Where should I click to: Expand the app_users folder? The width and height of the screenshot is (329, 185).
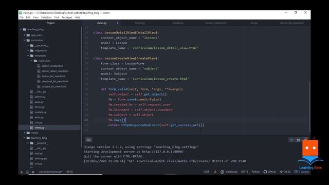(25, 35)
